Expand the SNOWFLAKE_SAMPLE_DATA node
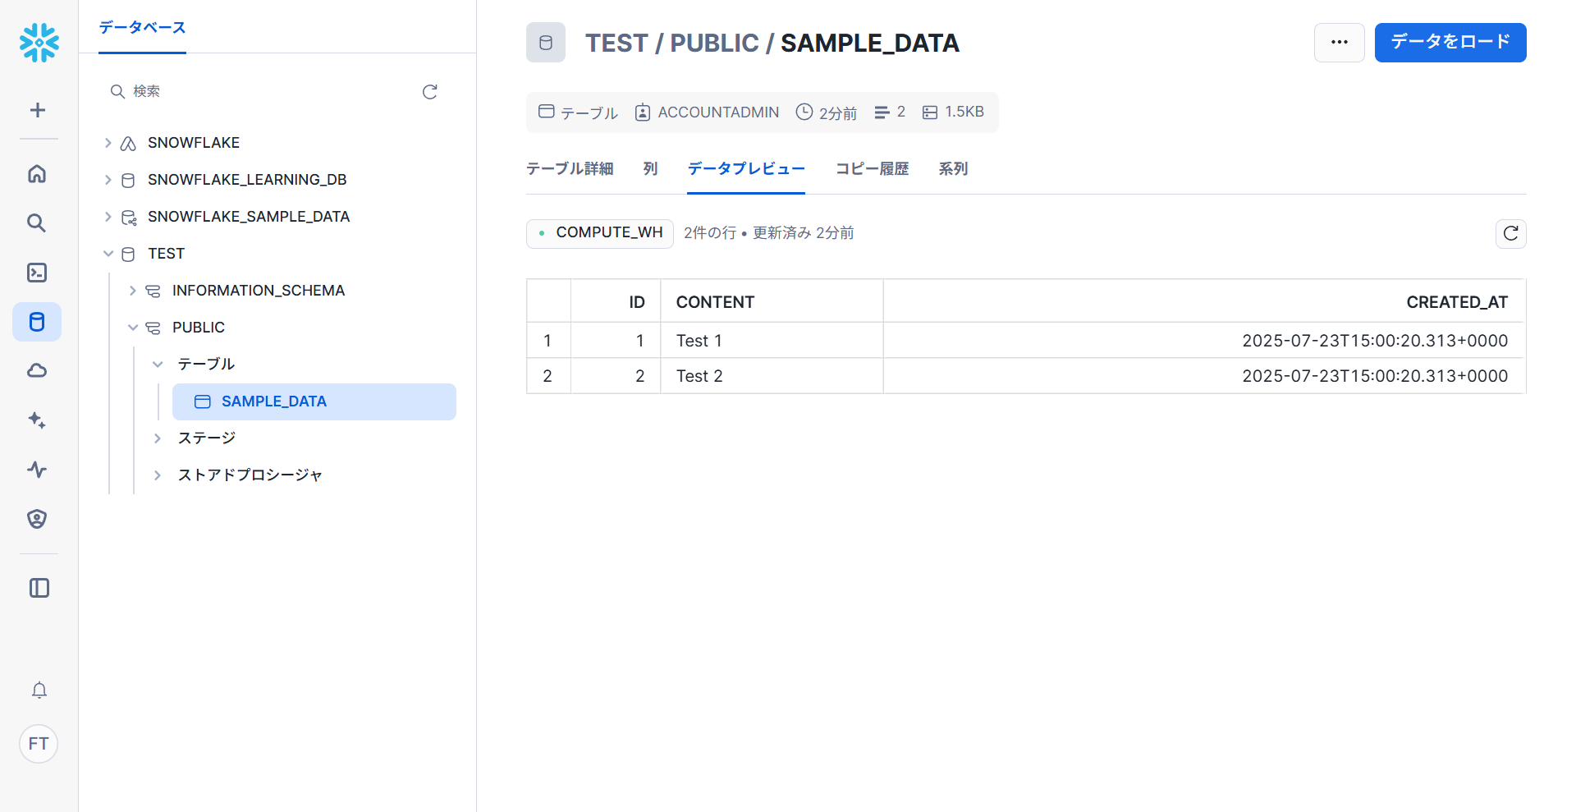The height and width of the screenshot is (812, 1576). point(108,217)
